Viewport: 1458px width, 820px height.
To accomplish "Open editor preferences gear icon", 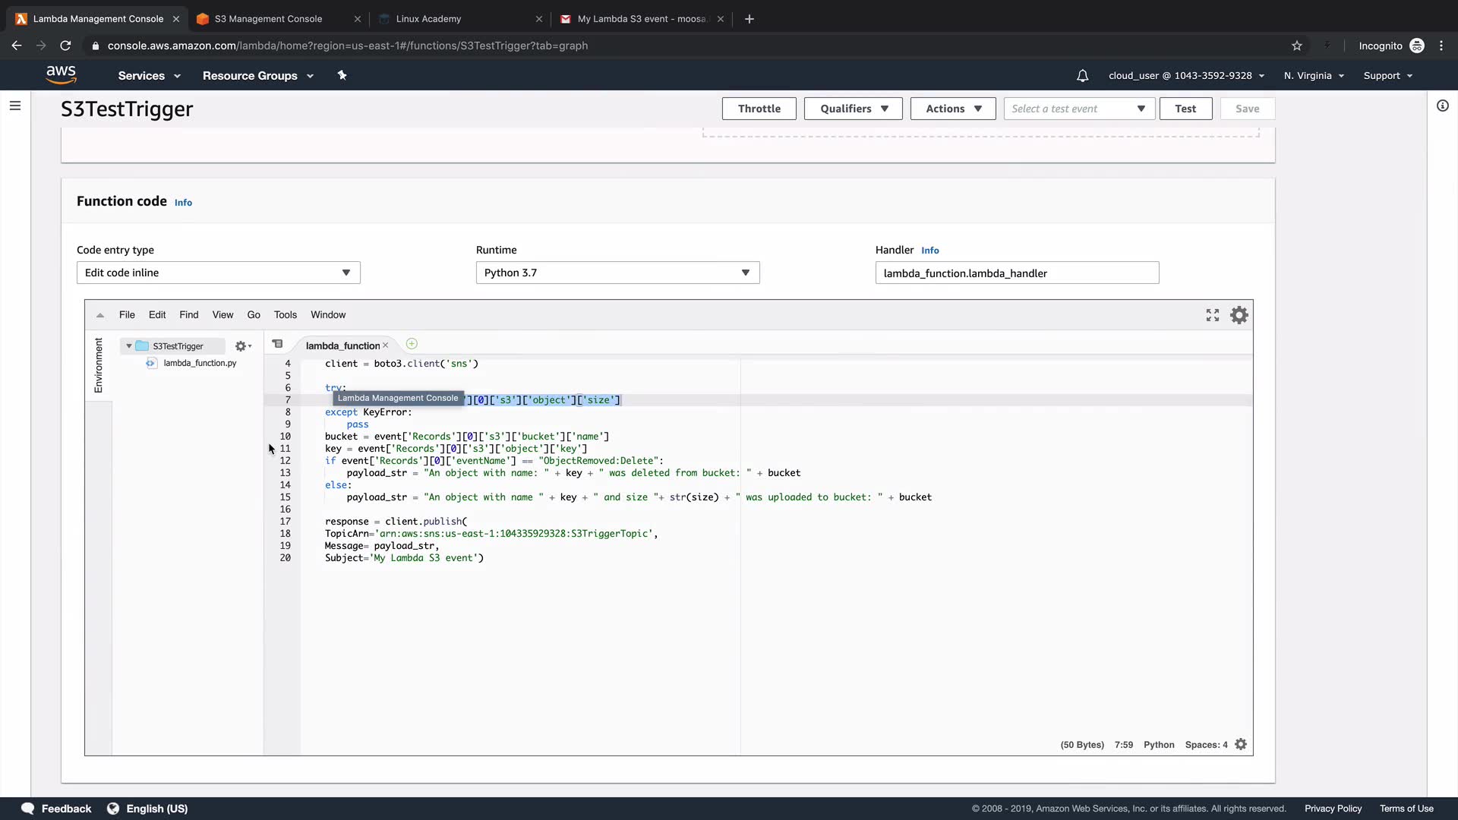I will [1239, 315].
